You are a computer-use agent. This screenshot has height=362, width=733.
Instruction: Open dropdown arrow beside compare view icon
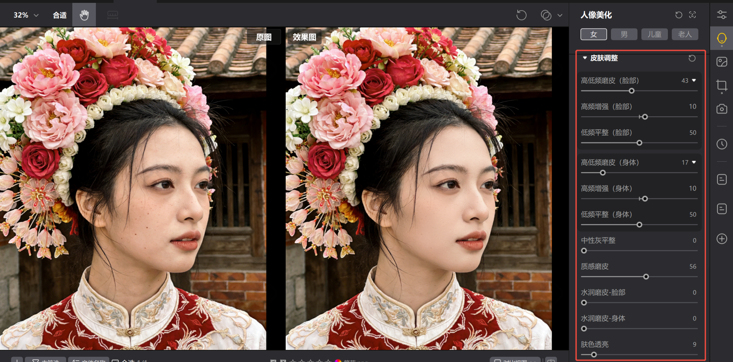560,15
